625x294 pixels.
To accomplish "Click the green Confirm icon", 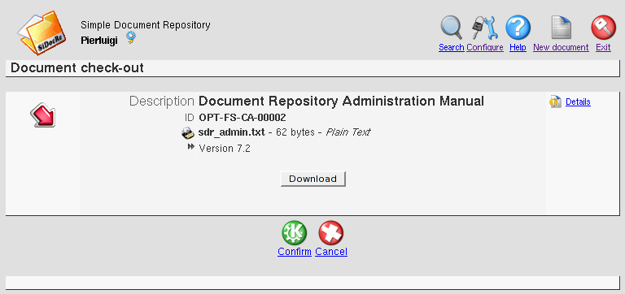I will coord(294,233).
